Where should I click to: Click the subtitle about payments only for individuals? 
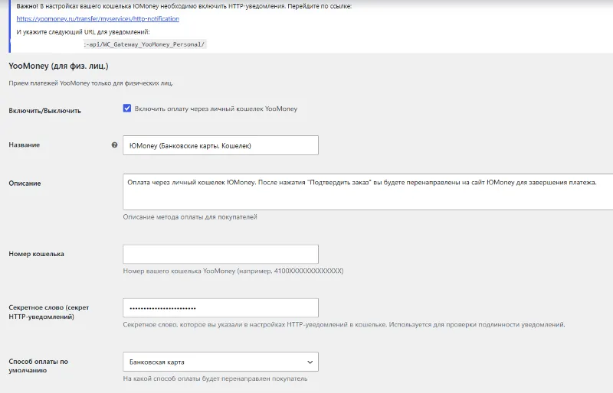point(90,83)
